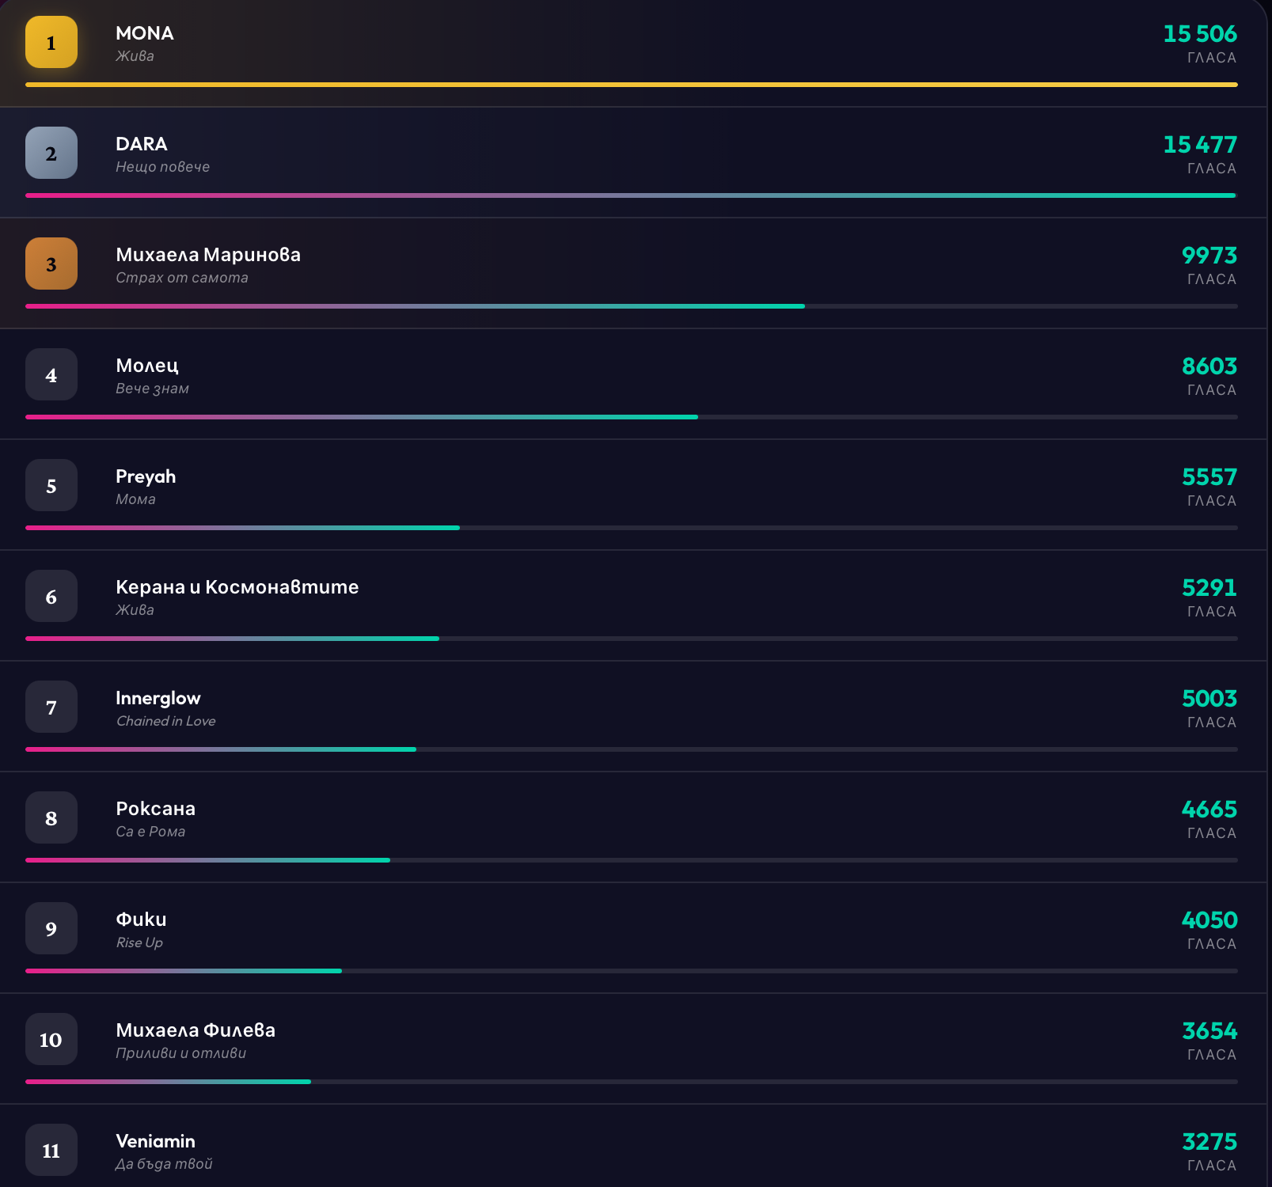The image size is (1272, 1187).
Task: Click the rank 4 badge
Action: tap(51, 374)
